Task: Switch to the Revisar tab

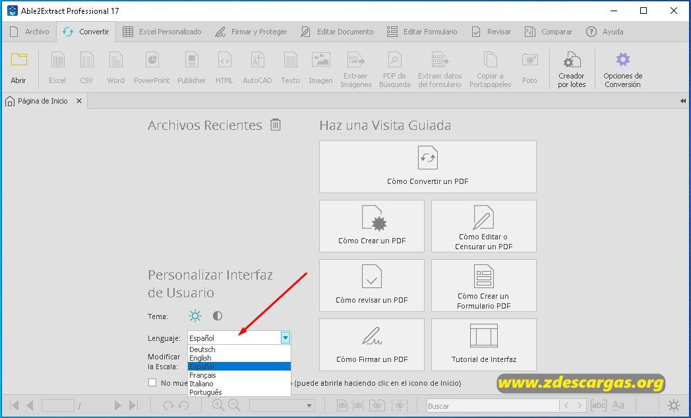Action: coord(491,32)
